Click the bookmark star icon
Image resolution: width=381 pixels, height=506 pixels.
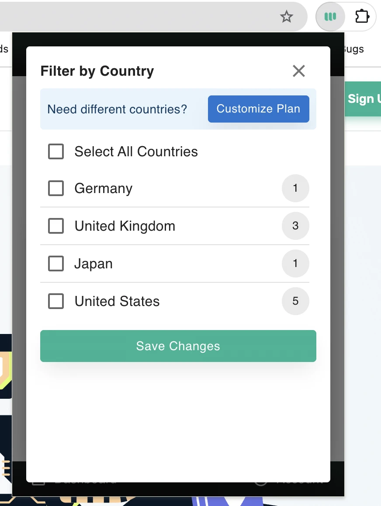click(286, 17)
